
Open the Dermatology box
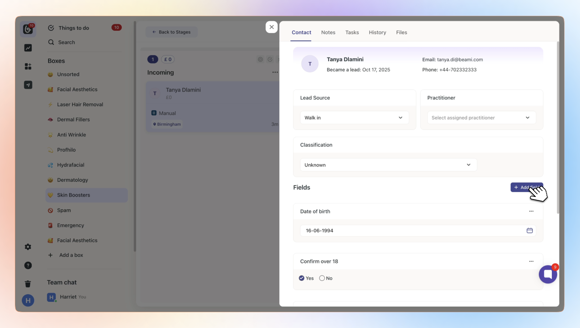coord(87,180)
